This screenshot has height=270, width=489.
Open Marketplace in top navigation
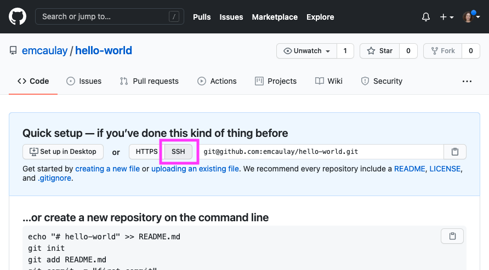[275, 17]
